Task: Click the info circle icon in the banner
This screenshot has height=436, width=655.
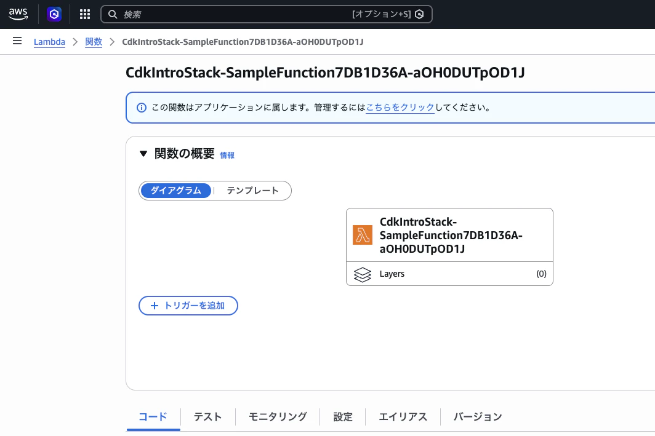Action: [142, 108]
